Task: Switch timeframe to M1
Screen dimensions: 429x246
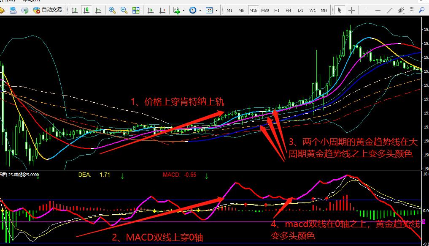Action: [229, 9]
